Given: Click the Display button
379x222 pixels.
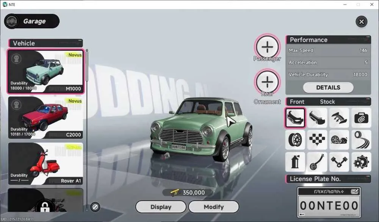Looking at the screenshot, I should pyautogui.click(x=161, y=207).
